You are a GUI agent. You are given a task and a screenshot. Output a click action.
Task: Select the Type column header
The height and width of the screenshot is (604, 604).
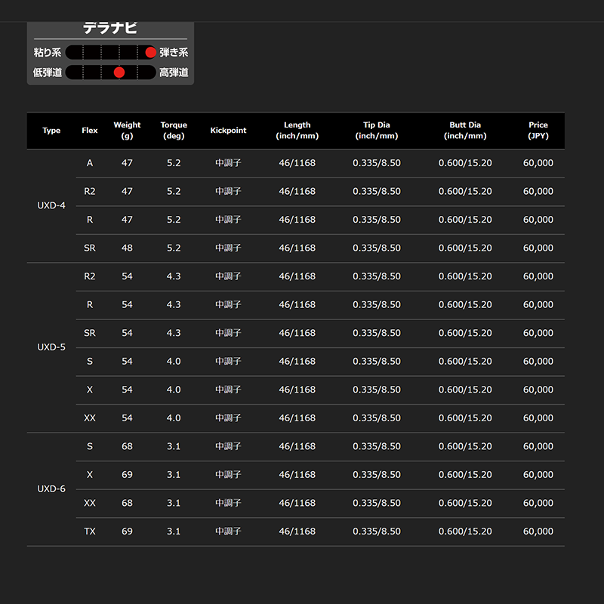tap(51, 131)
